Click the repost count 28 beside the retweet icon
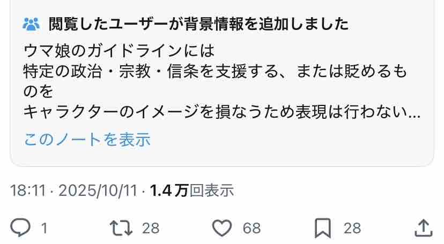This screenshot has width=444, height=244. point(151,228)
